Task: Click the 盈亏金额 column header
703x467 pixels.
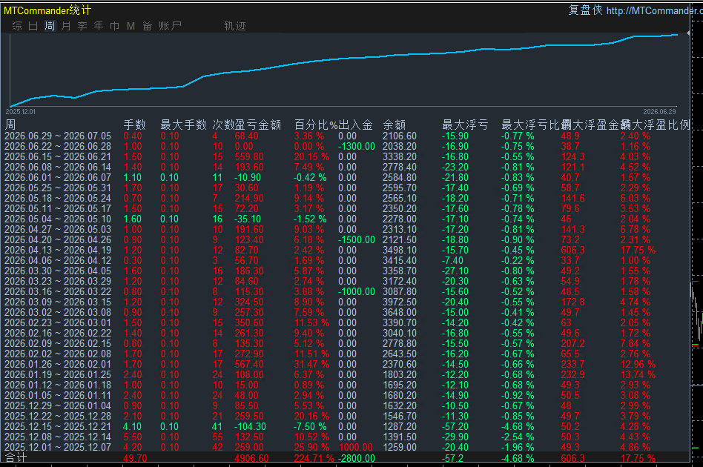Action: [x=258, y=125]
